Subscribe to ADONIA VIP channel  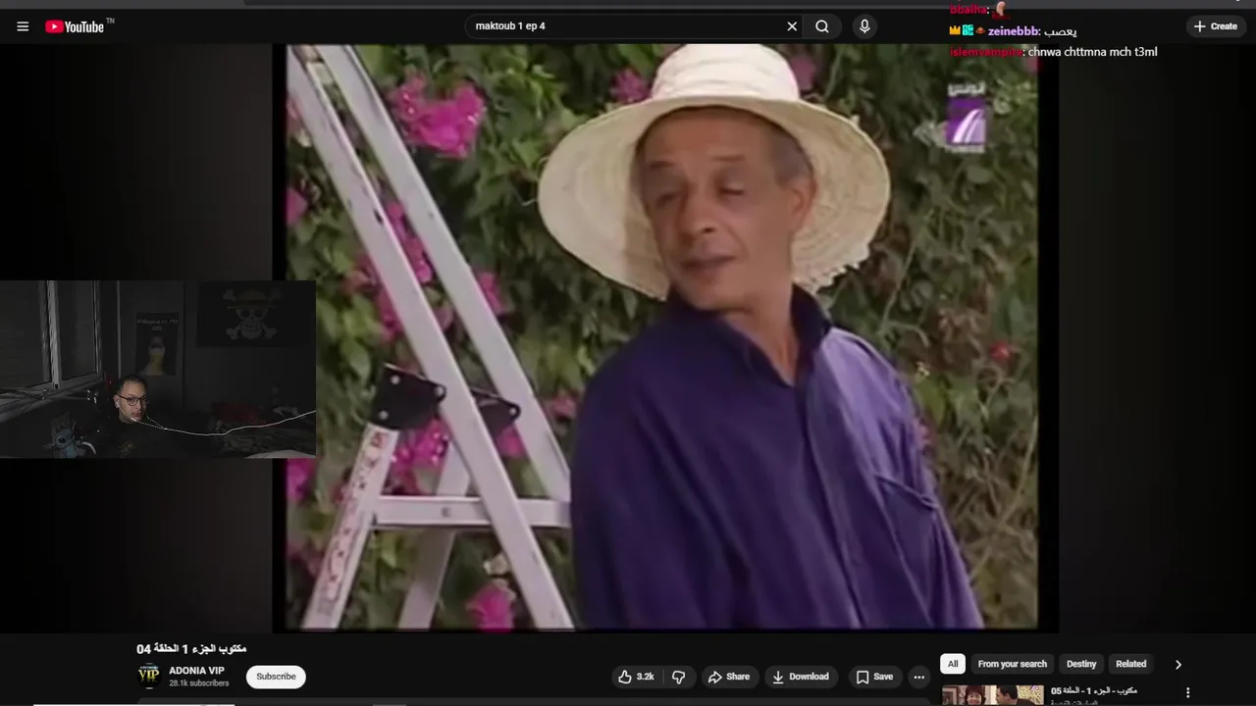click(276, 677)
